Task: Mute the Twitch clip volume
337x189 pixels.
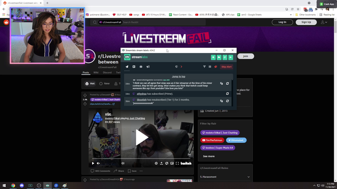Action: click(x=98, y=163)
